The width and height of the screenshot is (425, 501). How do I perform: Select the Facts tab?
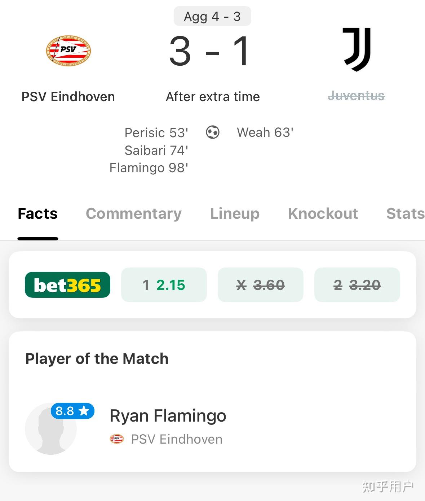coord(38,214)
